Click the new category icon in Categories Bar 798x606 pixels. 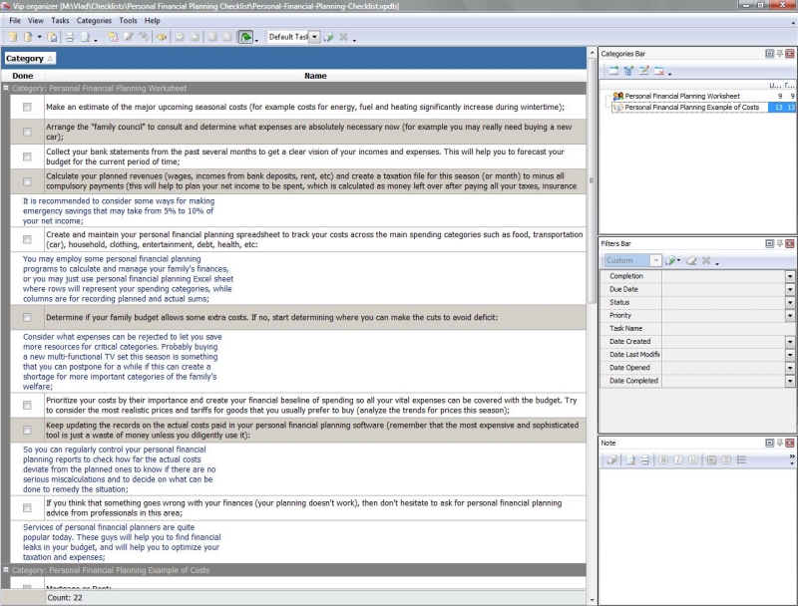[613, 71]
